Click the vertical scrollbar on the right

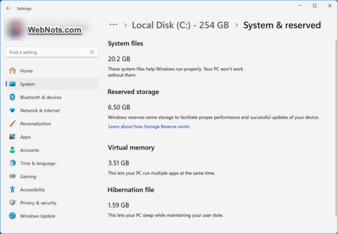pos(336,128)
